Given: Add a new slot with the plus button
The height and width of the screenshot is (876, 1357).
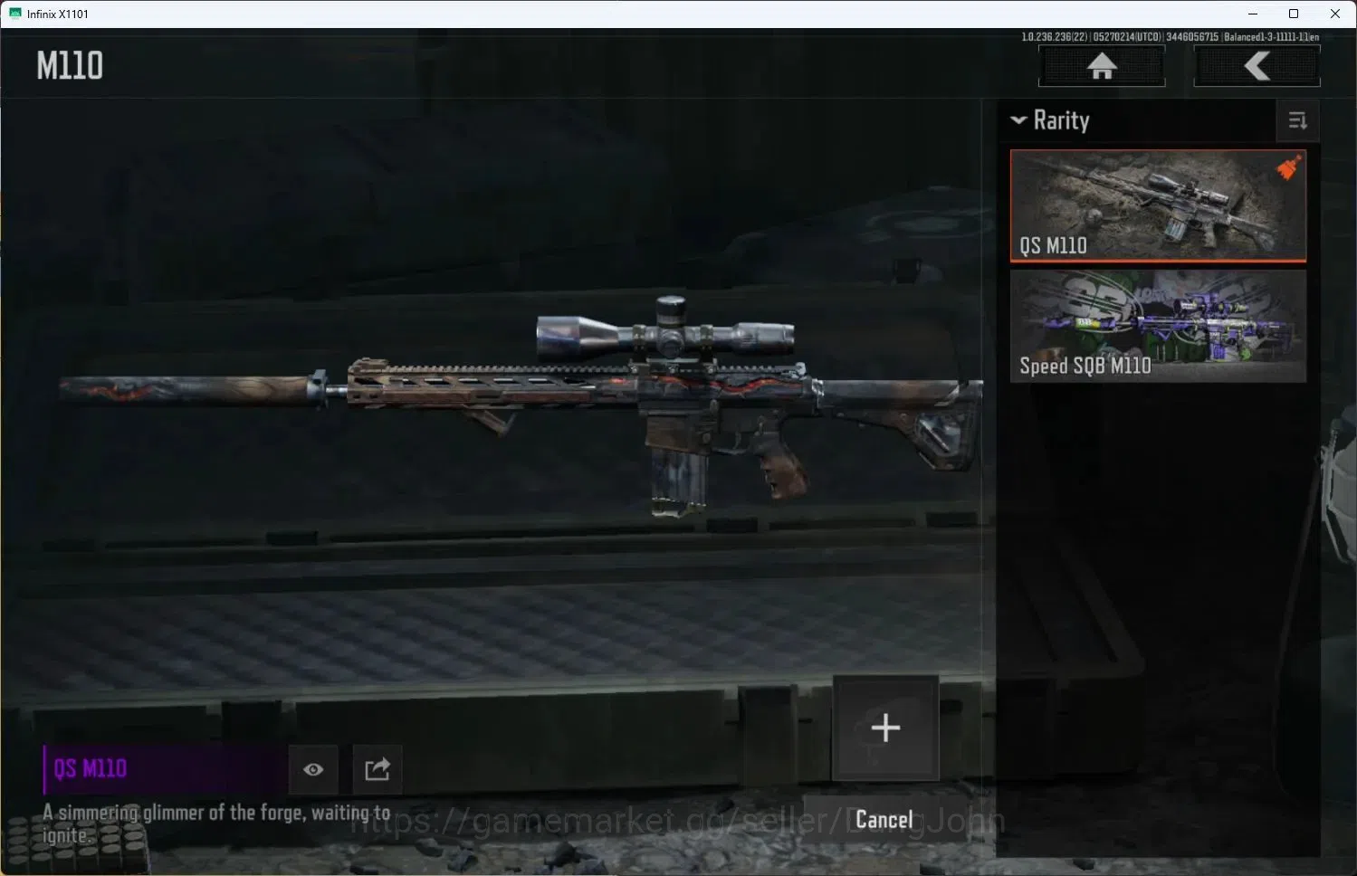Looking at the screenshot, I should click(x=885, y=728).
